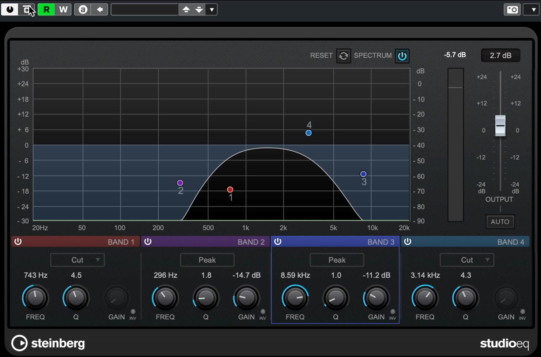This screenshot has width=541, height=357.
Task: Load next preset with down arrow
Action: 199,10
